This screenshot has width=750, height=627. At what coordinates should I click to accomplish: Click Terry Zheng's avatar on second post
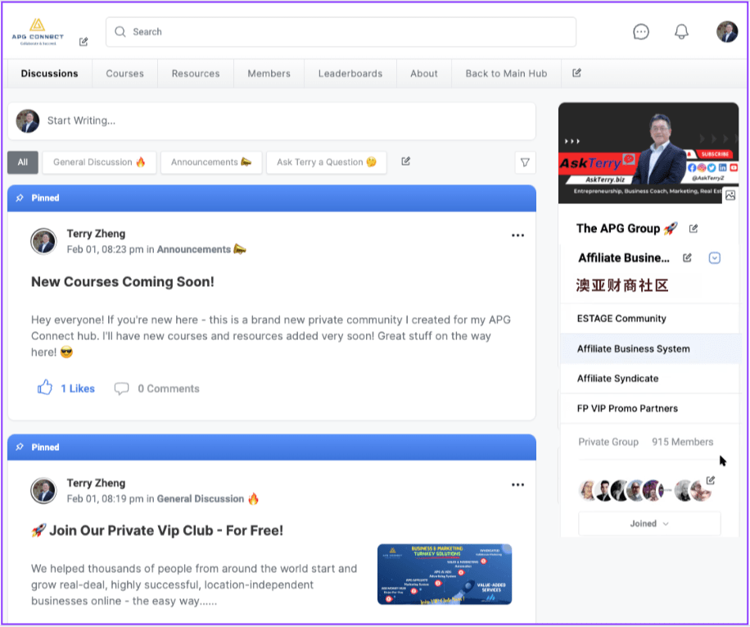click(43, 491)
